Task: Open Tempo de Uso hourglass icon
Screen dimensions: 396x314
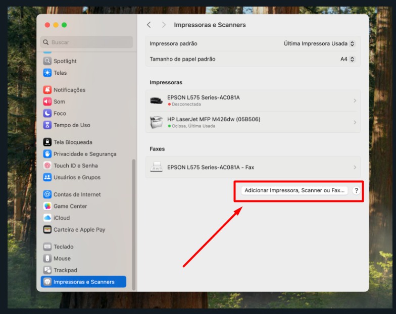Action: click(47, 125)
